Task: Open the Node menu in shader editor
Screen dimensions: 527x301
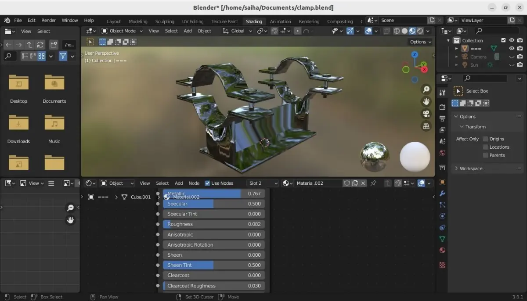Action: (194, 183)
